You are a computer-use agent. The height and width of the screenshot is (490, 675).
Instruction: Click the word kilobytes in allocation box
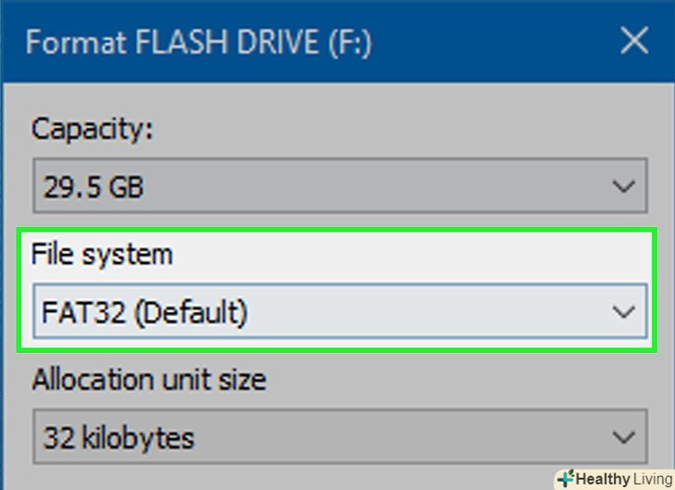point(139,438)
